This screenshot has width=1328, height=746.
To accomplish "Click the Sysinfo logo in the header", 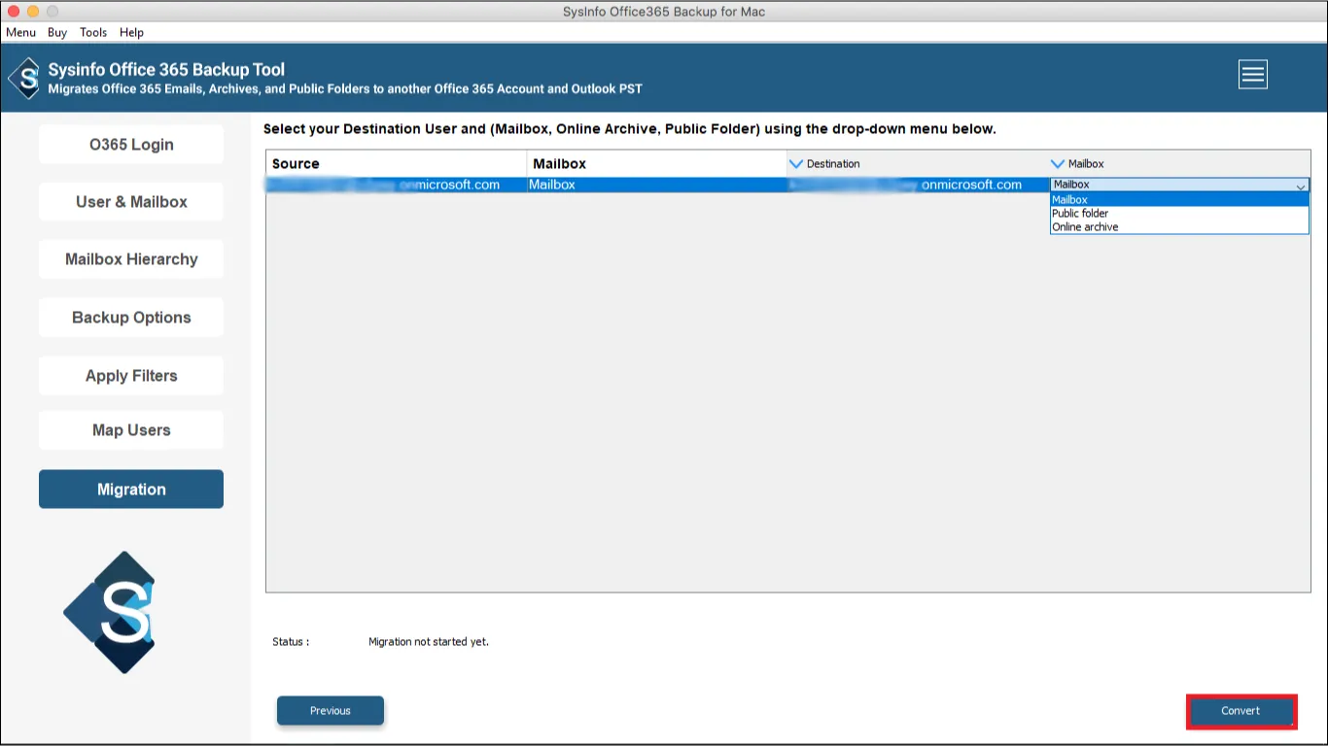I will [23, 78].
